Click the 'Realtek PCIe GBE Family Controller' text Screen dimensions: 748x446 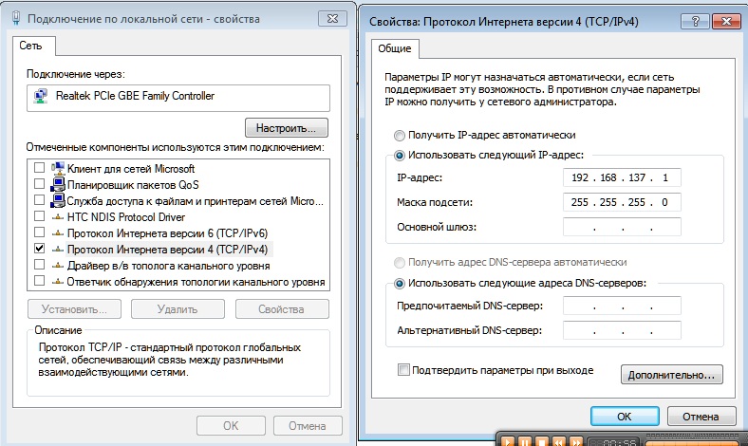[135, 96]
